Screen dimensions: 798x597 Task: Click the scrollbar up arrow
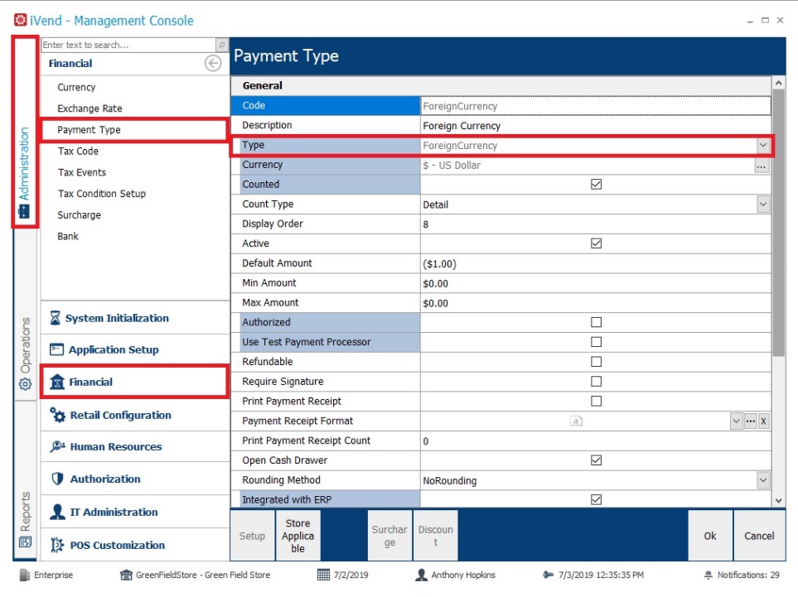tap(779, 83)
